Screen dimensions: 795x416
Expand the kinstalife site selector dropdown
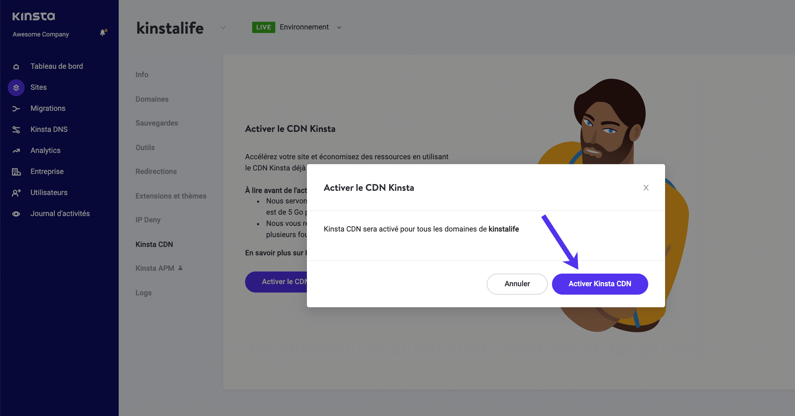(x=223, y=27)
